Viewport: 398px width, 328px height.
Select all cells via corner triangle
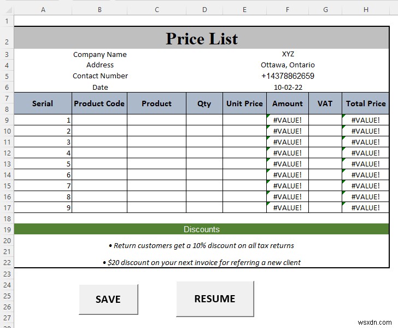coord(8,10)
